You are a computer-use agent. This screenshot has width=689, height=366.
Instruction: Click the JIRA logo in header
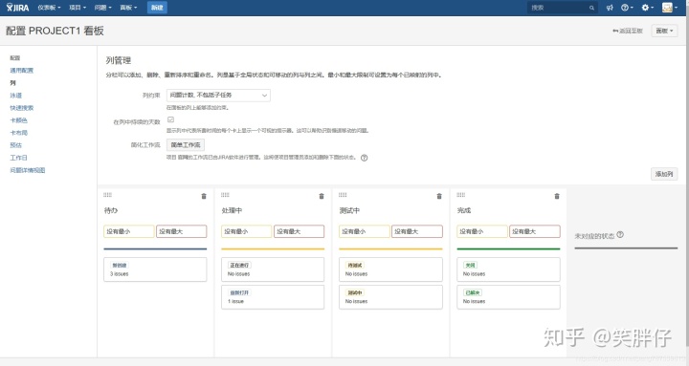tap(17, 8)
